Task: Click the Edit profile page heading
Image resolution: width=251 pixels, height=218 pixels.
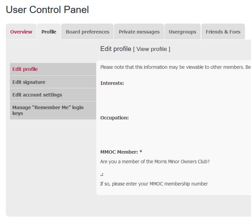Action: pos(116,49)
